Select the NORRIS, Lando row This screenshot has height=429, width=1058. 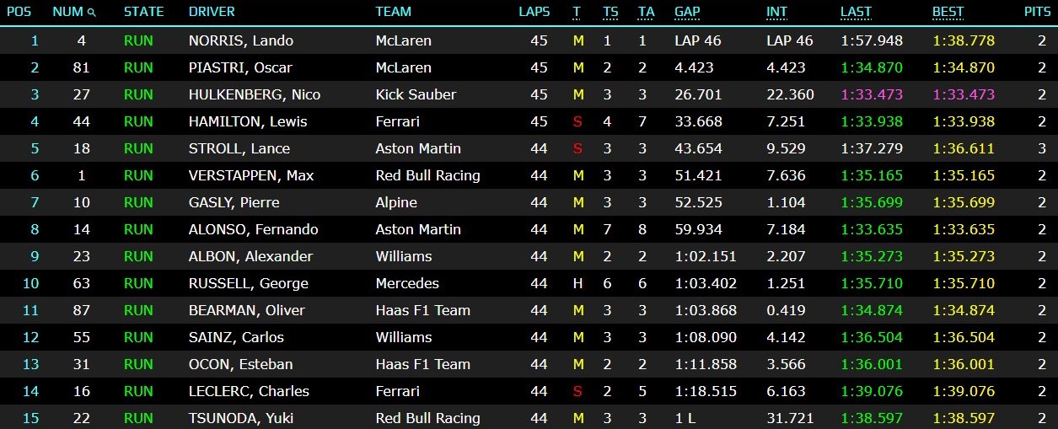tap(529, 40)
